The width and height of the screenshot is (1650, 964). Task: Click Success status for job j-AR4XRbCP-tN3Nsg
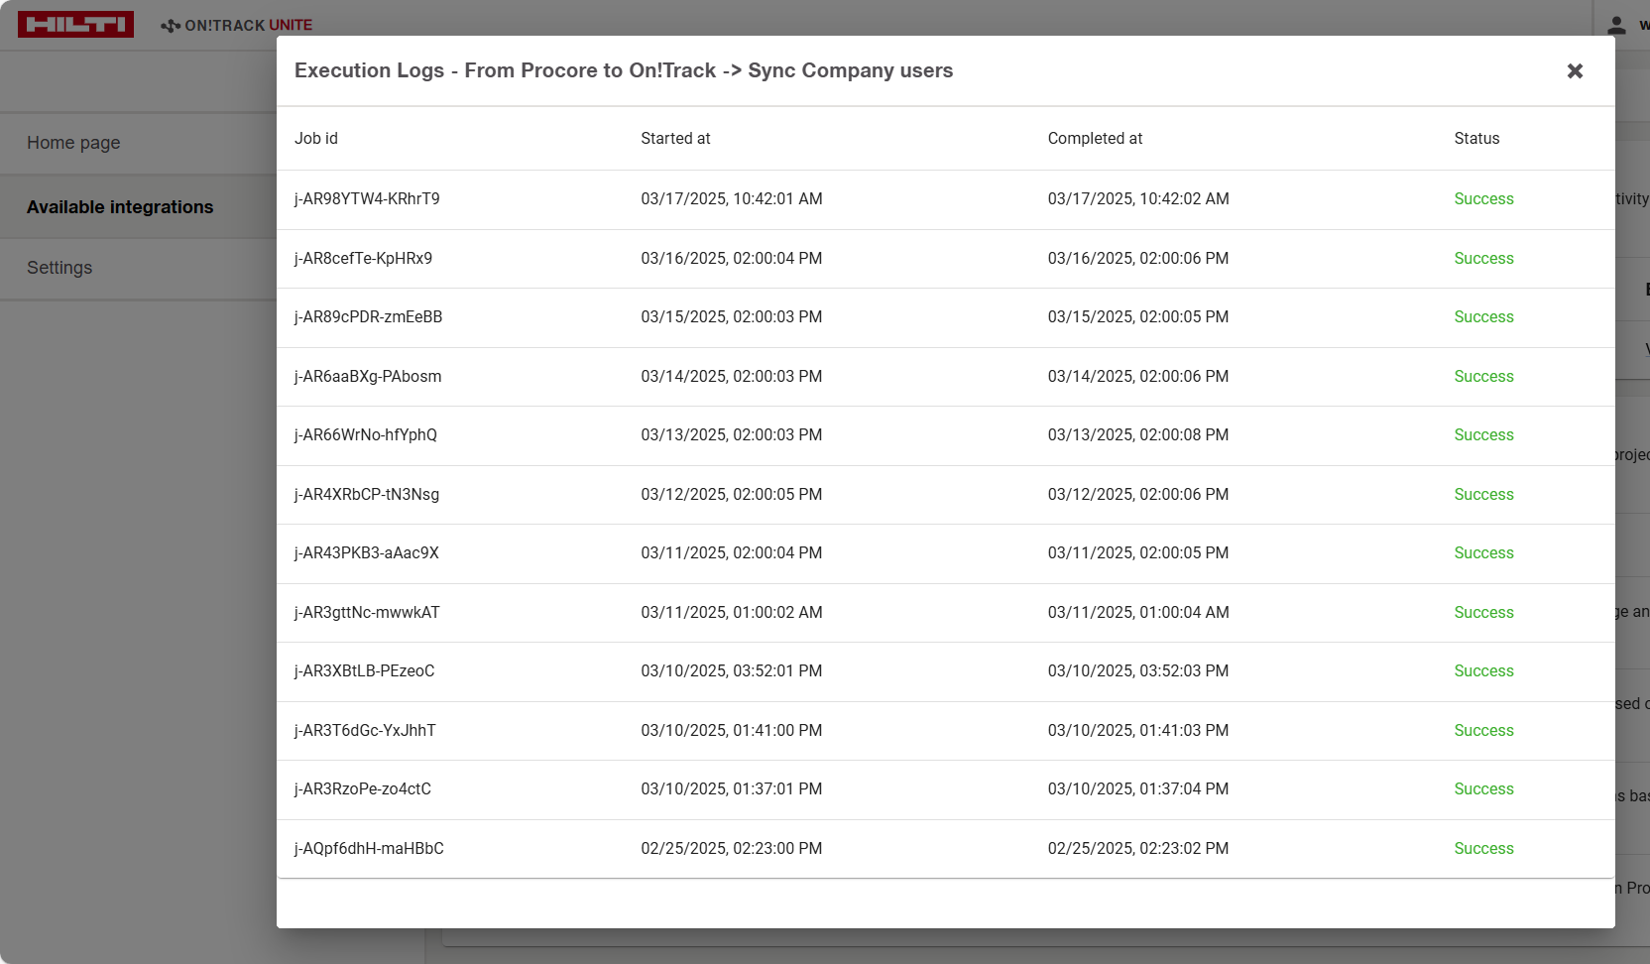coord(1483,495)
